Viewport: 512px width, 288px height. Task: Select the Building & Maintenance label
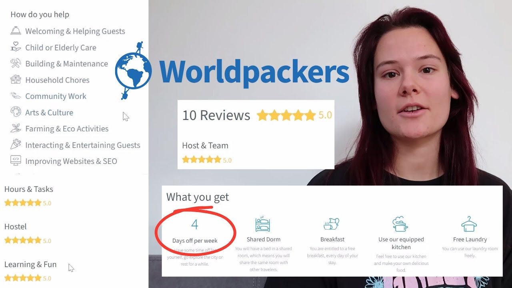pyautogui.click(x=66, y=64)
